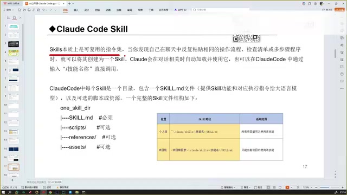Open the 设计 (Design) ribbon tab
This screenshot has height=195, width=347.
[87, 10]
